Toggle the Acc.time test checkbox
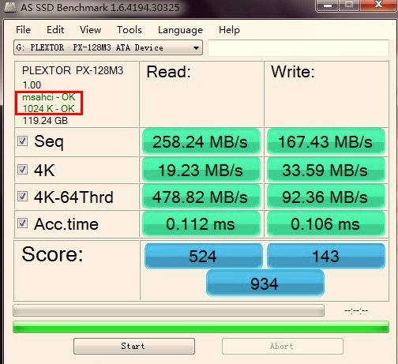This screenshot has height=364, width=398. pyautogui.click(x=22, y=223)
